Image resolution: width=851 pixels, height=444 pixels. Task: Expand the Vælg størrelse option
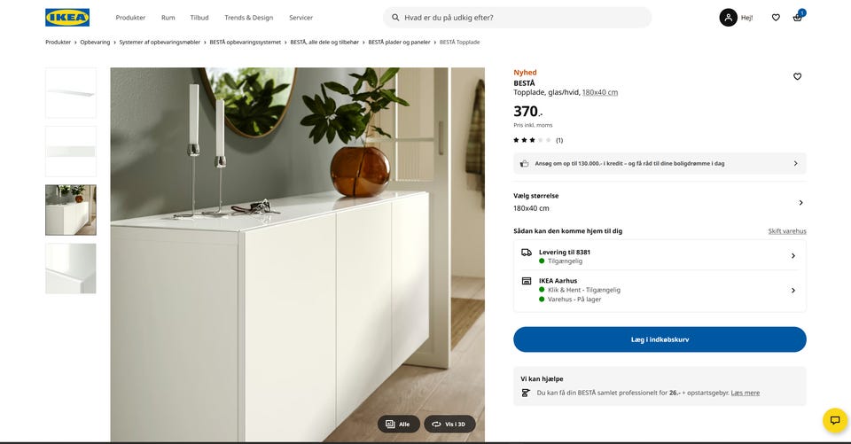point(660,202)
